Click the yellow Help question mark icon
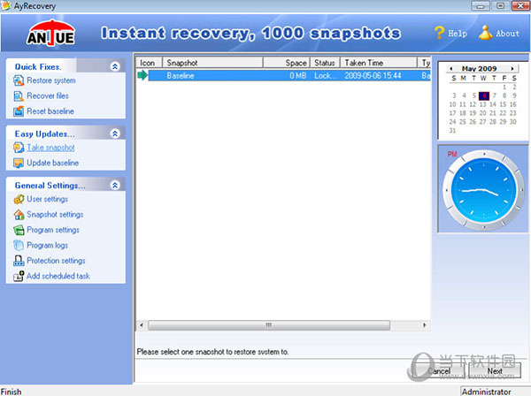The image size is (531, 396). coord(439,33)
